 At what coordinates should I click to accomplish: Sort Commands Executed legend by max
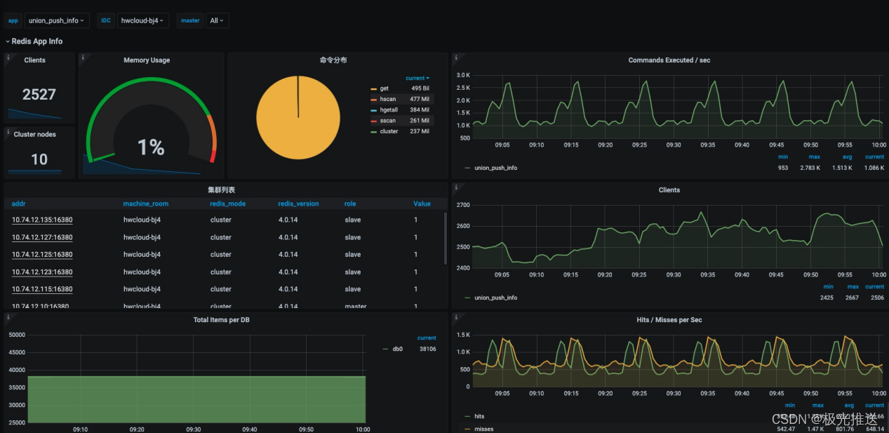pyautogui.click(x=814, y=157)
